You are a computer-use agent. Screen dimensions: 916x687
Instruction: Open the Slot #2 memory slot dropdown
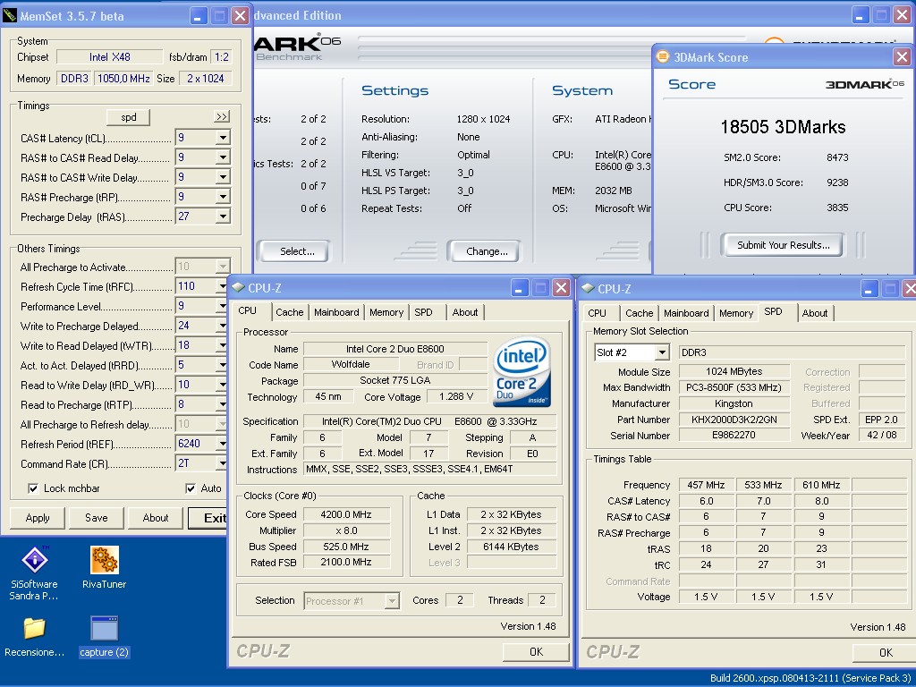click(x=661, y=352)
